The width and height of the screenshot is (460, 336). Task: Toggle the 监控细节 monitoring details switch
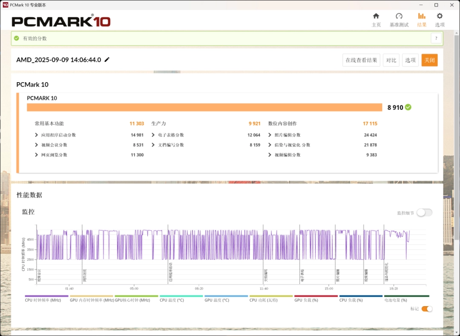click(x=424, y=213)
